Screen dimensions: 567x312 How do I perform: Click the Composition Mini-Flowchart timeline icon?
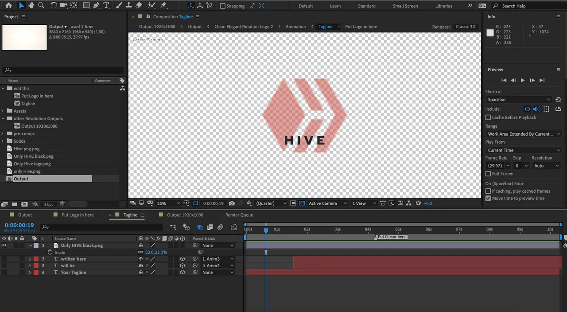[x=173, y=227]
